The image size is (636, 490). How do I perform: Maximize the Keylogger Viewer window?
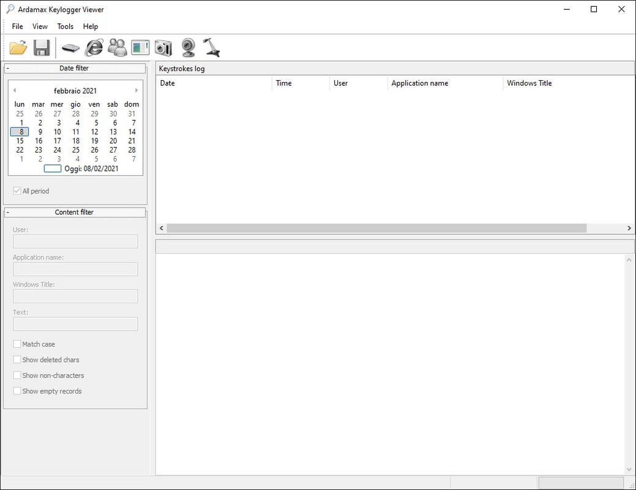pos(594,9)
